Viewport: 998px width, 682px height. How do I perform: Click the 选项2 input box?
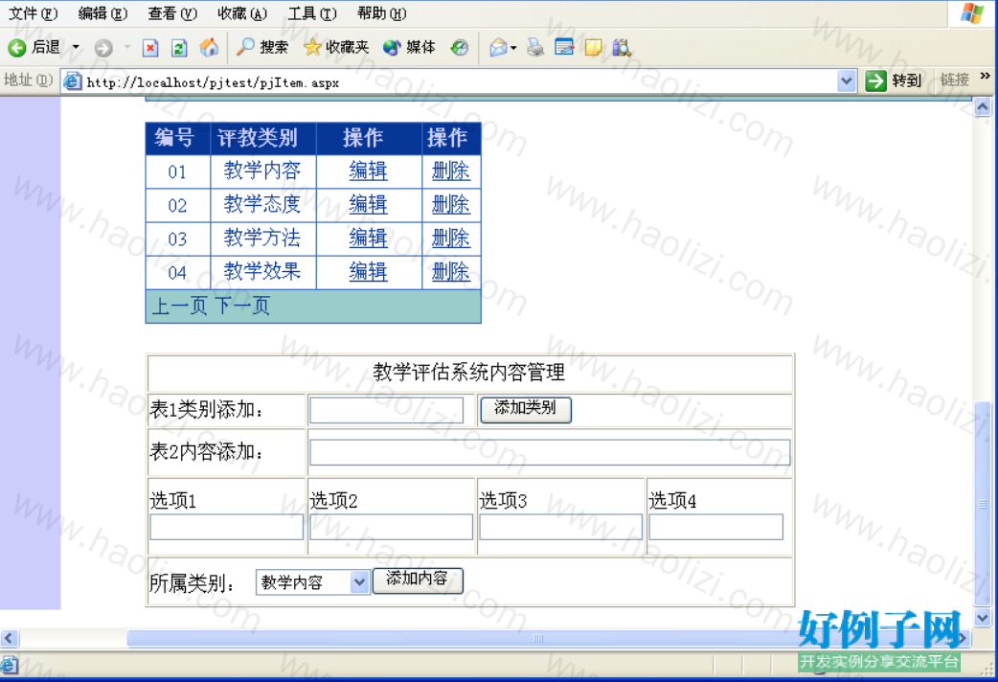tap(391, 527)
